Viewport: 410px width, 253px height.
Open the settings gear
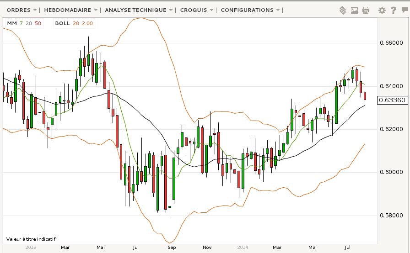click(x=382, y=11)
